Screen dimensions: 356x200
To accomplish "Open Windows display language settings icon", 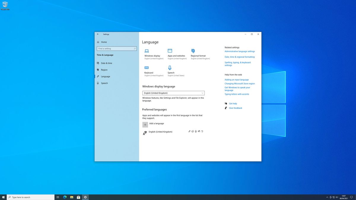I will pyautogui.click(x=147, y=51).
